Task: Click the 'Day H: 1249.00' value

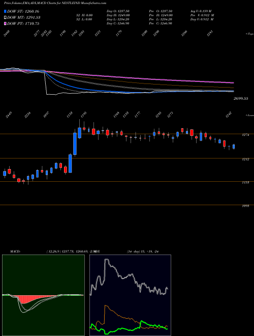Action: 118,15
